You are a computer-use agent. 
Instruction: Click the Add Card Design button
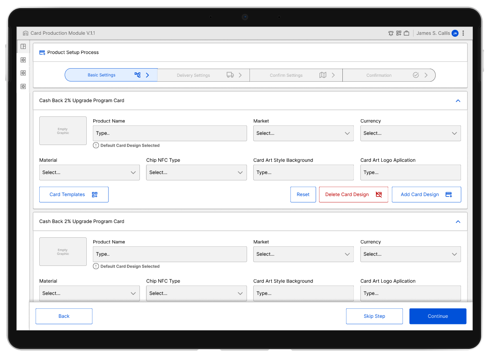tap(426, 194)
